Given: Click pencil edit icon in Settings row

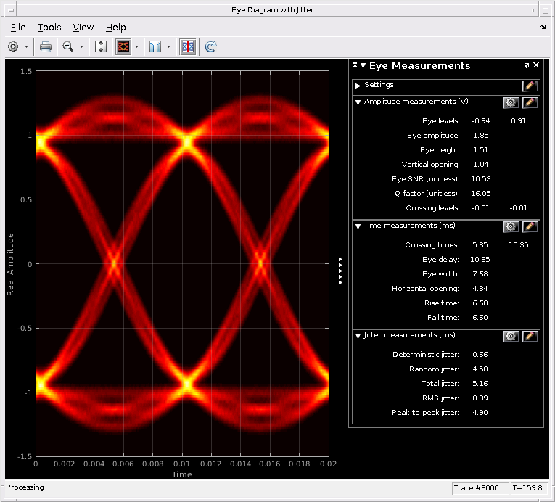Looking at the screenshot, I should coord(530,86).
